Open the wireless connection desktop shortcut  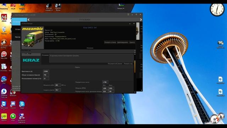click(x=22, y=118)
